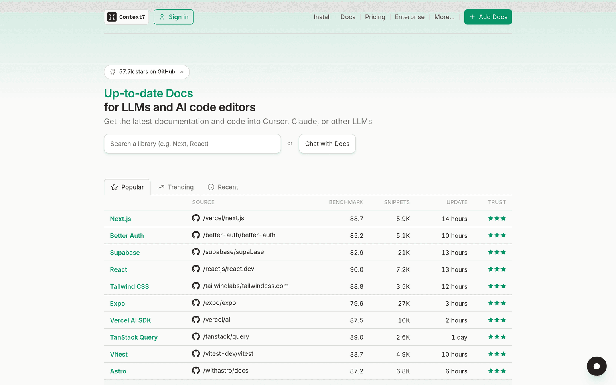Click the SOURCE column header

(203, 202)
